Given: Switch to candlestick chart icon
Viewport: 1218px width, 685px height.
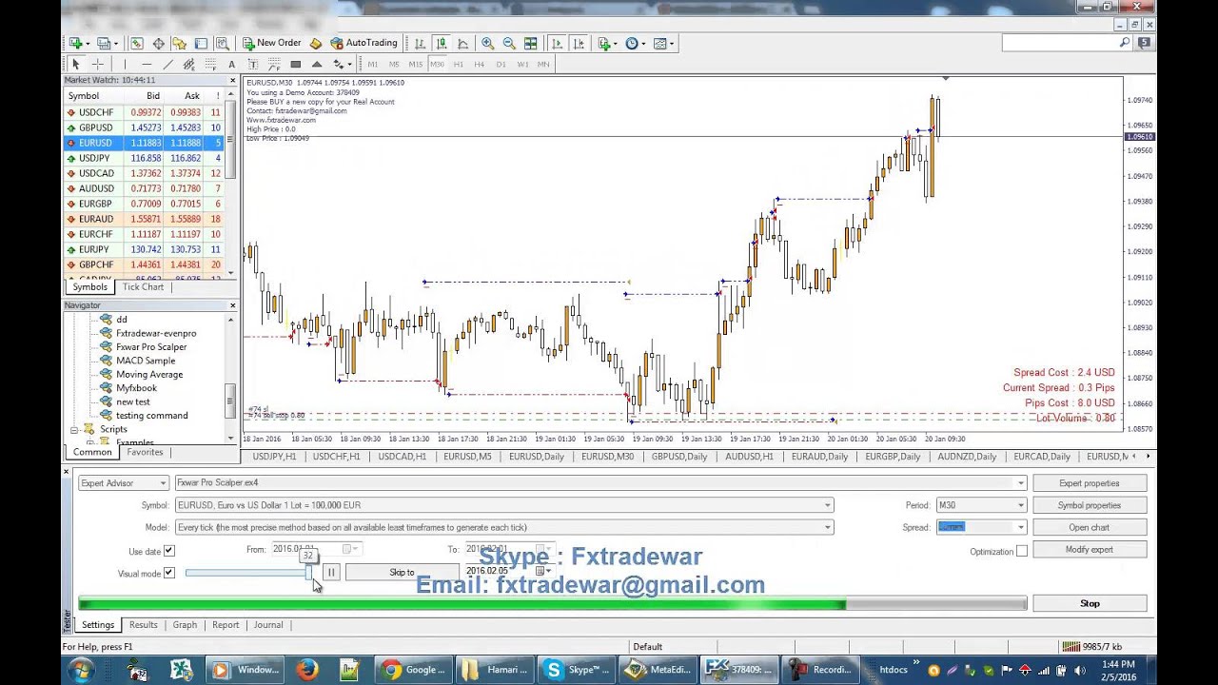Looking at the screenshot, I should (442, 43).
